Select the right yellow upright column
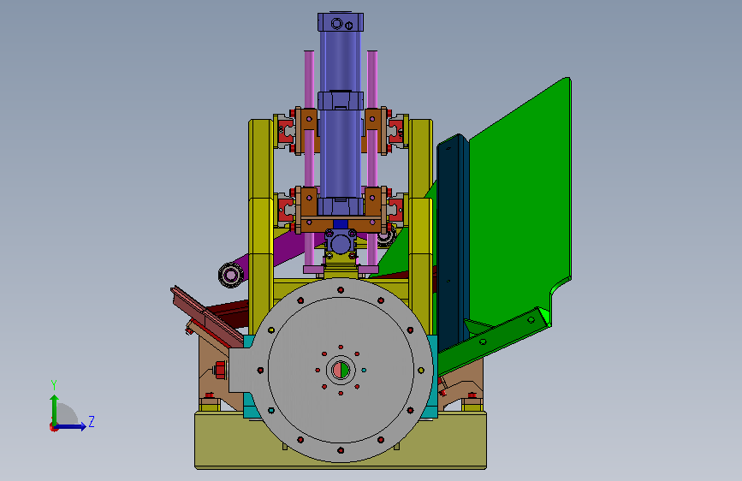This screenshot has width=742, height=481. (x=420, y=228)
